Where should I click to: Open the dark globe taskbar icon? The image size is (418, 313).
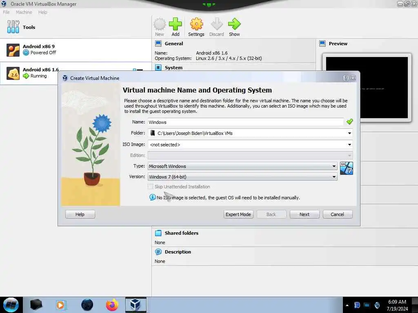tap(87, 305)
